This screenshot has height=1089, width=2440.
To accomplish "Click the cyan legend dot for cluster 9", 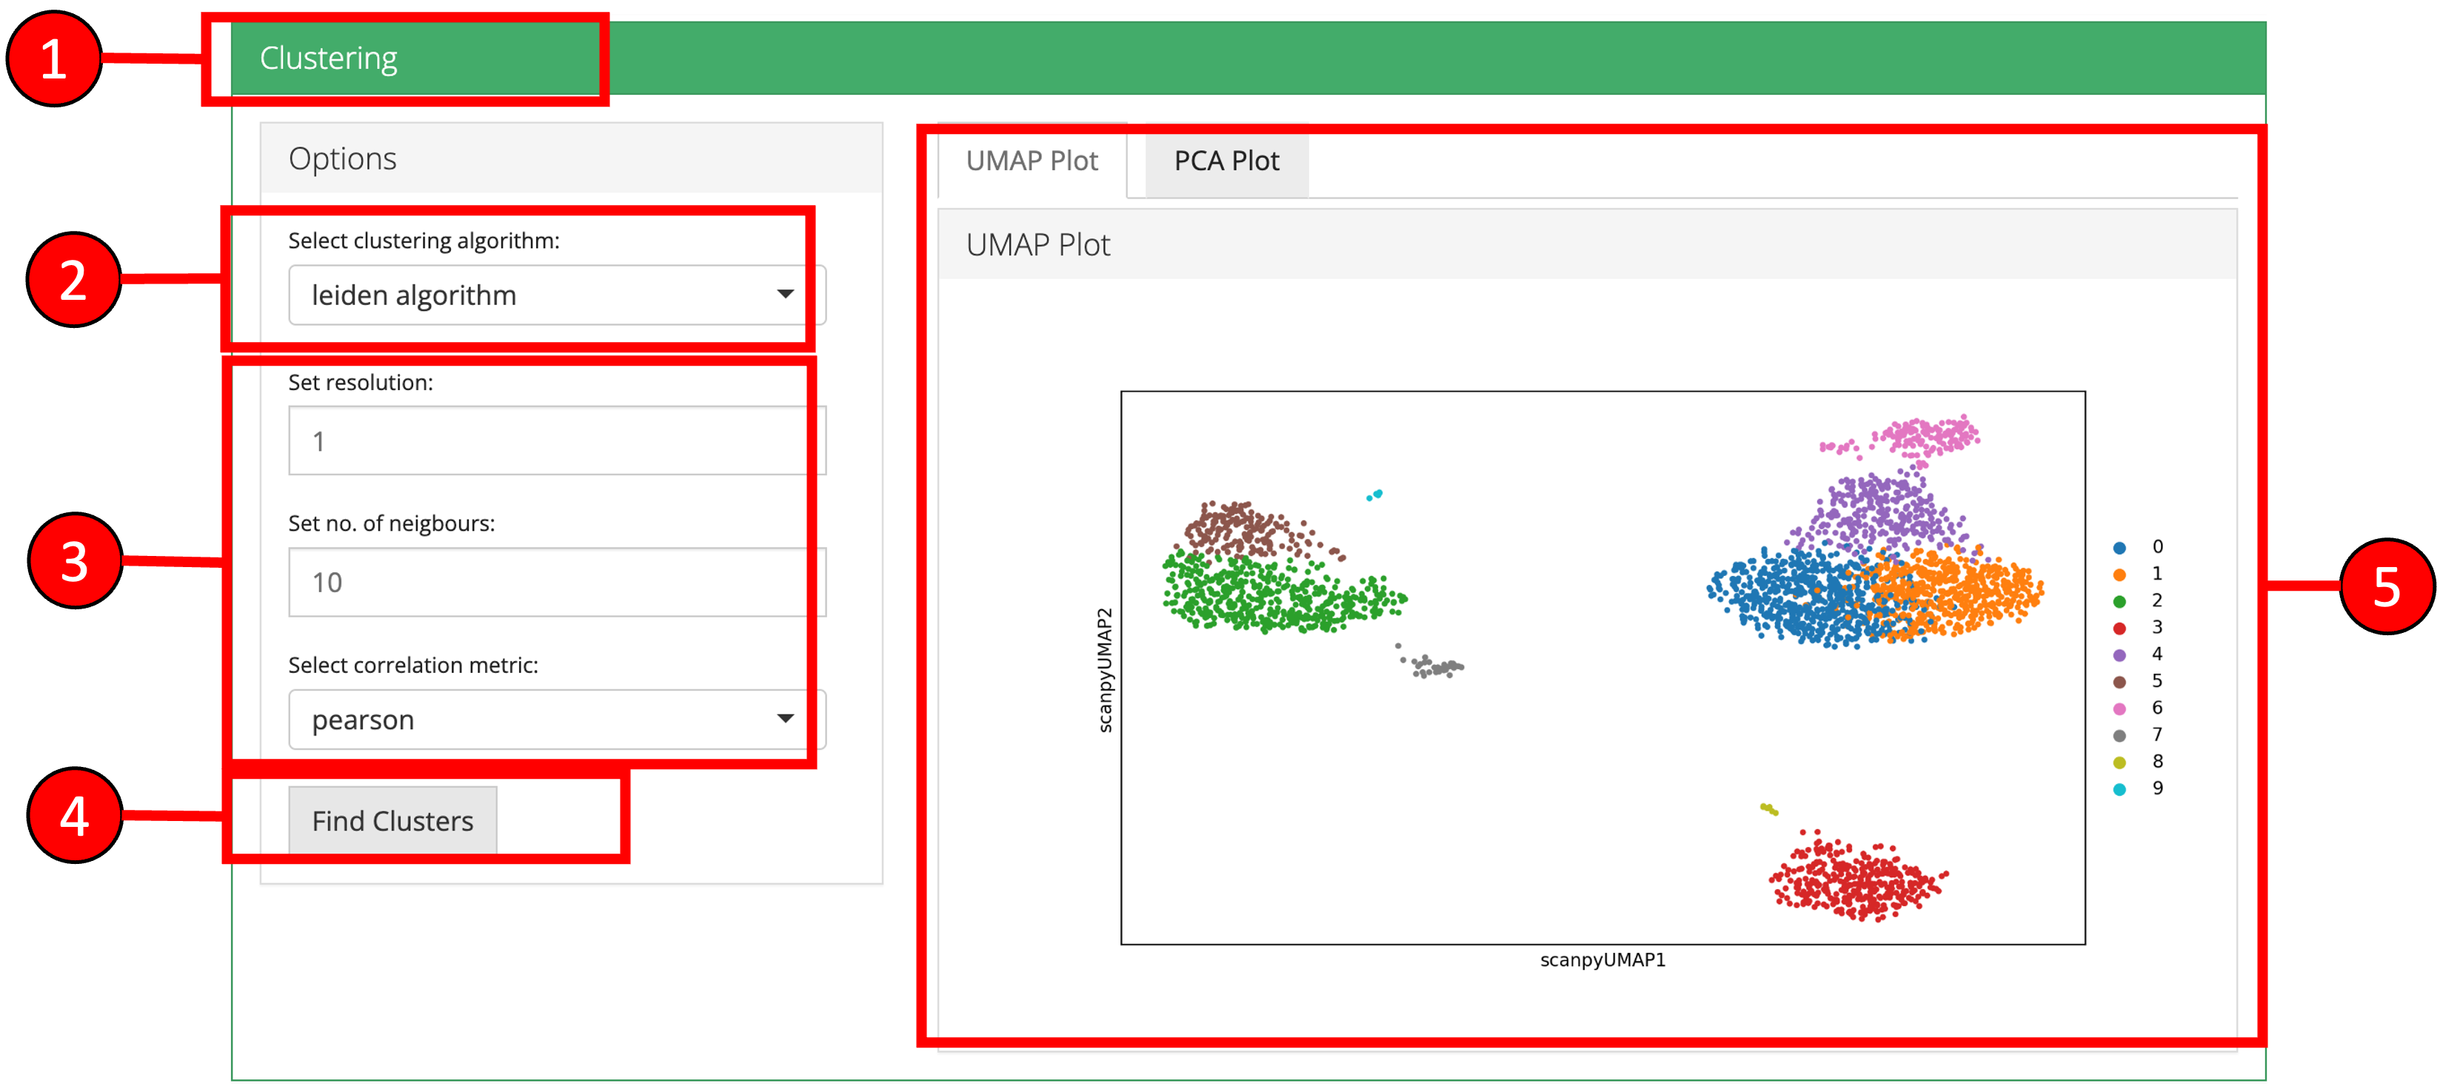I will (2119, 789).
